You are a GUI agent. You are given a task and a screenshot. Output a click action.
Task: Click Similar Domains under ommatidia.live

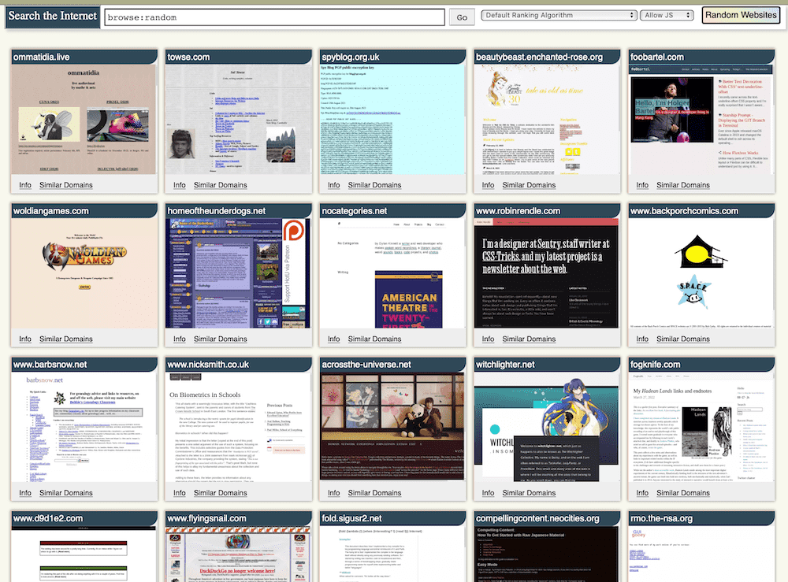pyautogui.click(x=66, y=185)
